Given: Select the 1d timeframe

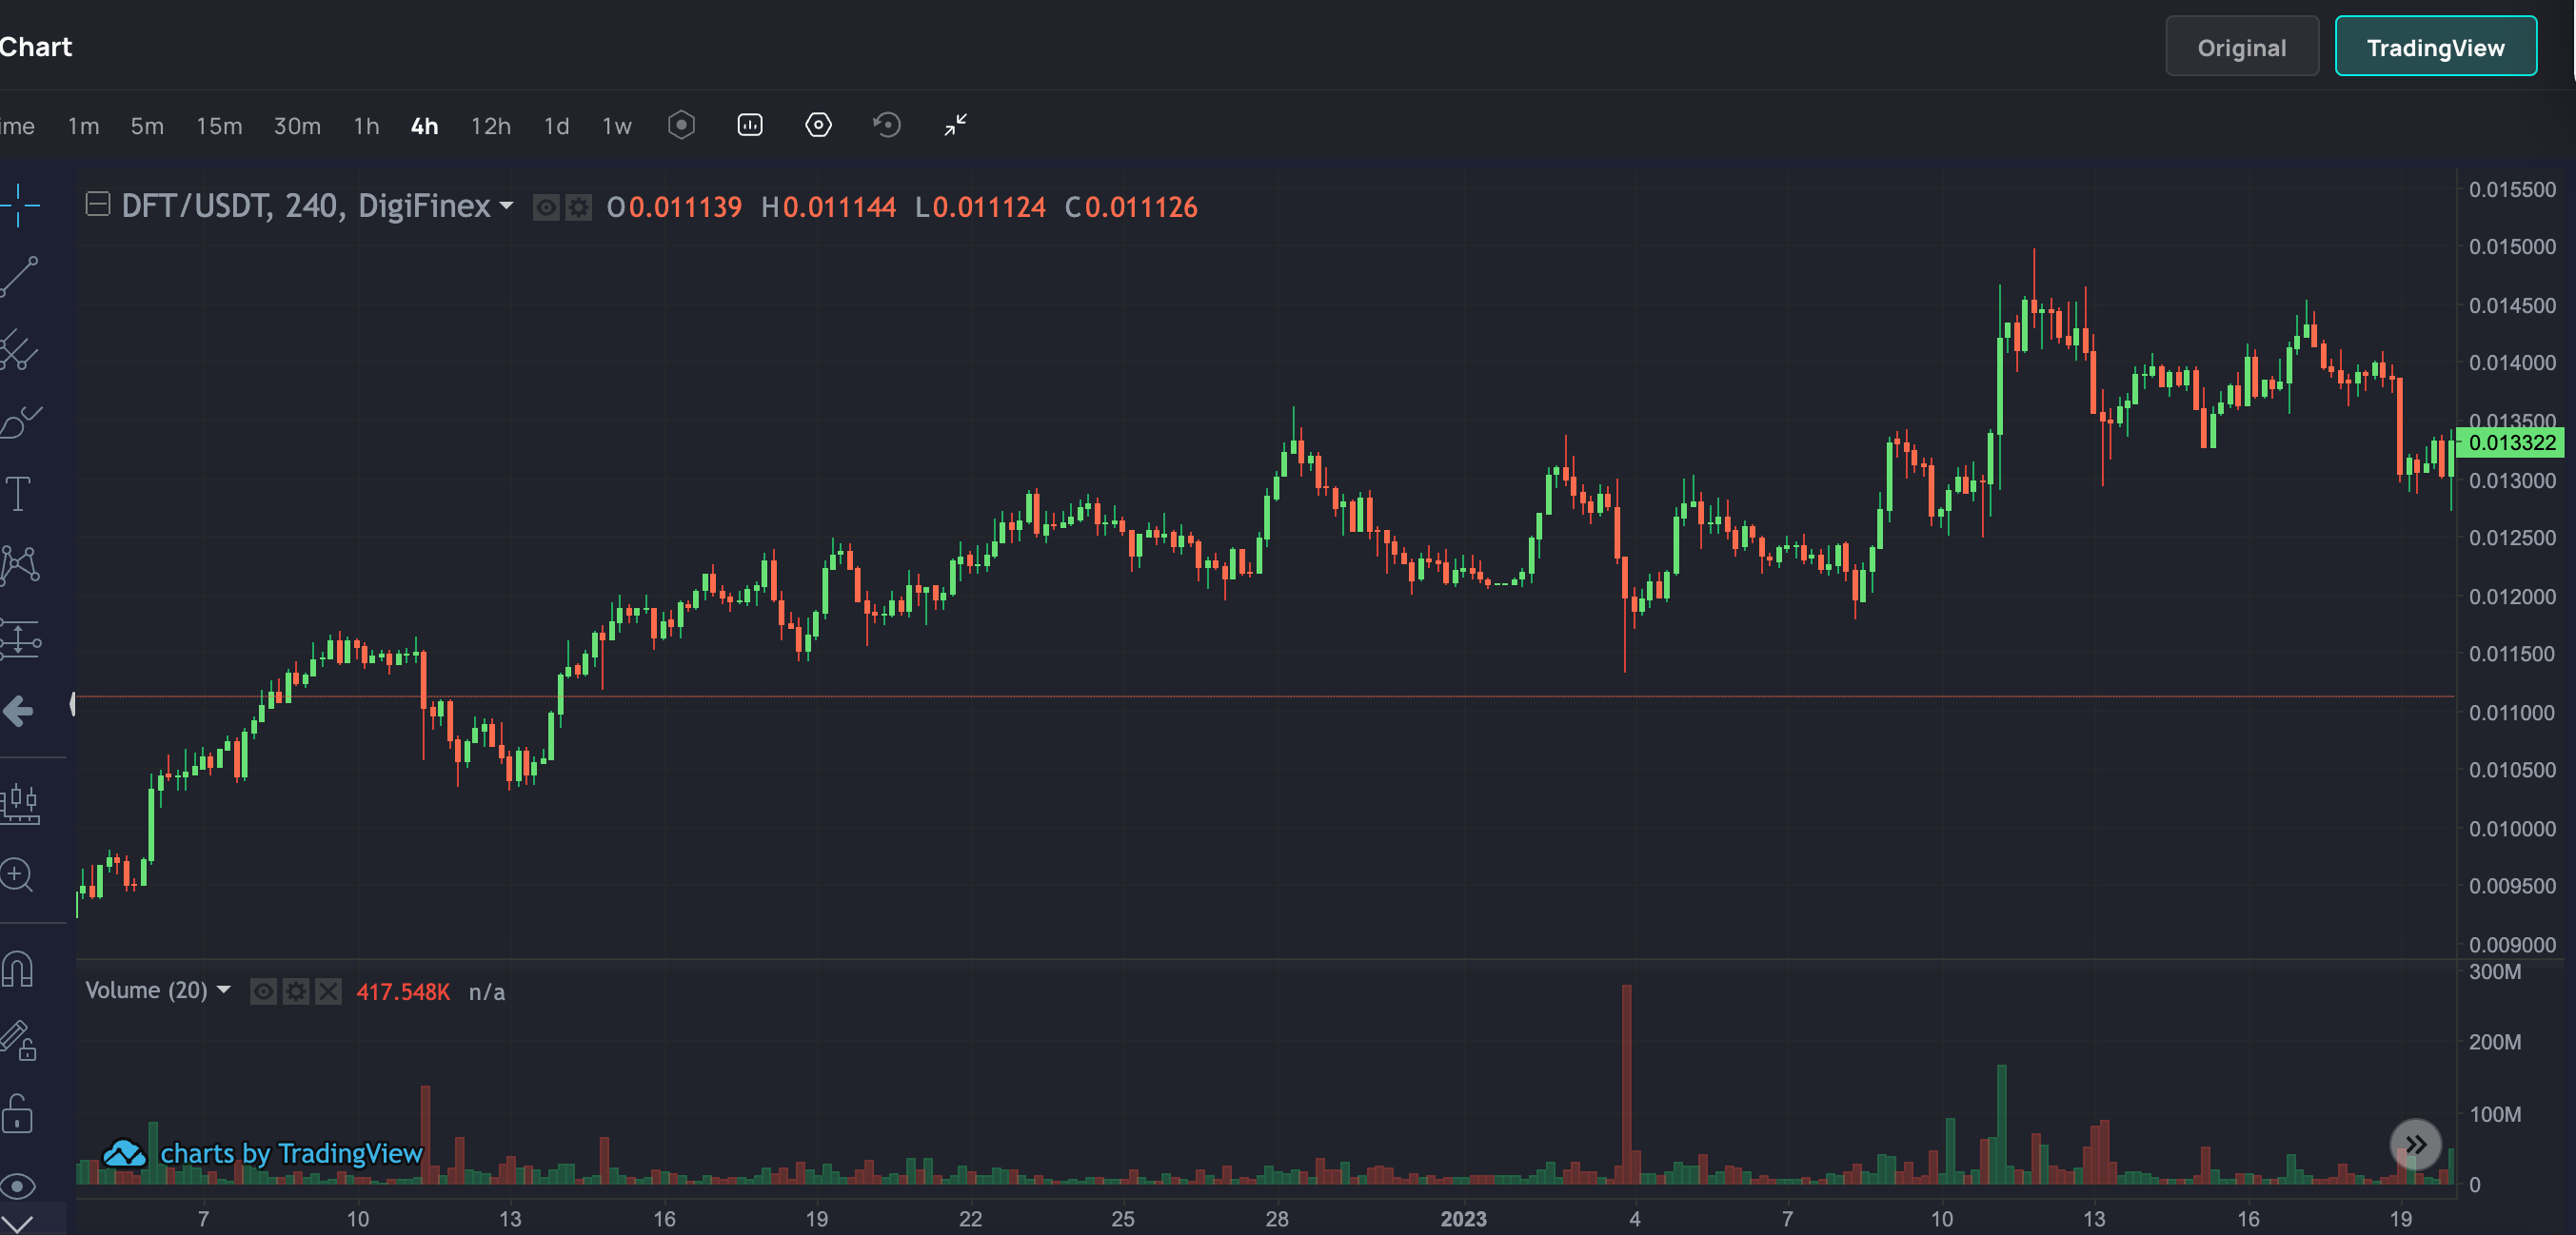Looking at the screenshot, I should tap(556, 126).
